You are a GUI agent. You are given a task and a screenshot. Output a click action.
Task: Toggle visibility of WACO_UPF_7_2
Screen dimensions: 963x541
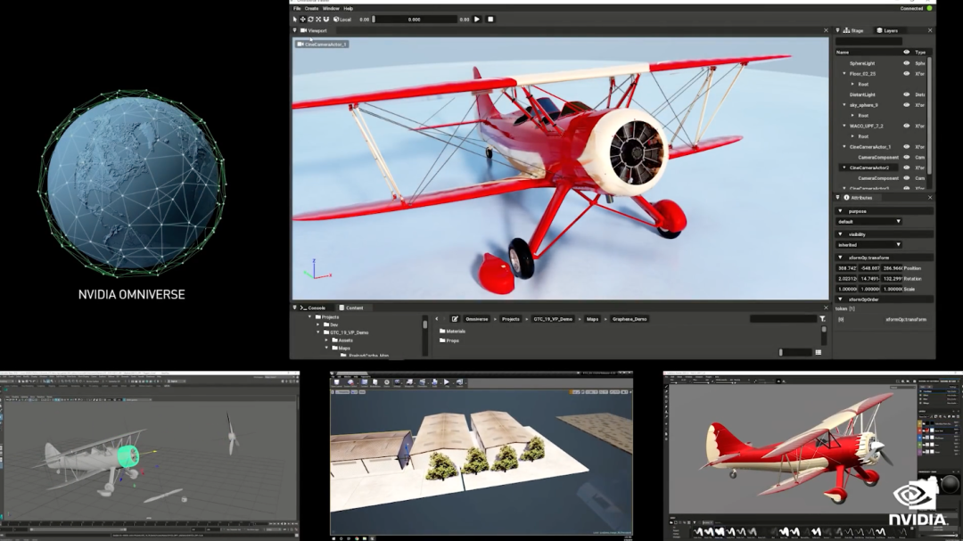click(907, 126)
